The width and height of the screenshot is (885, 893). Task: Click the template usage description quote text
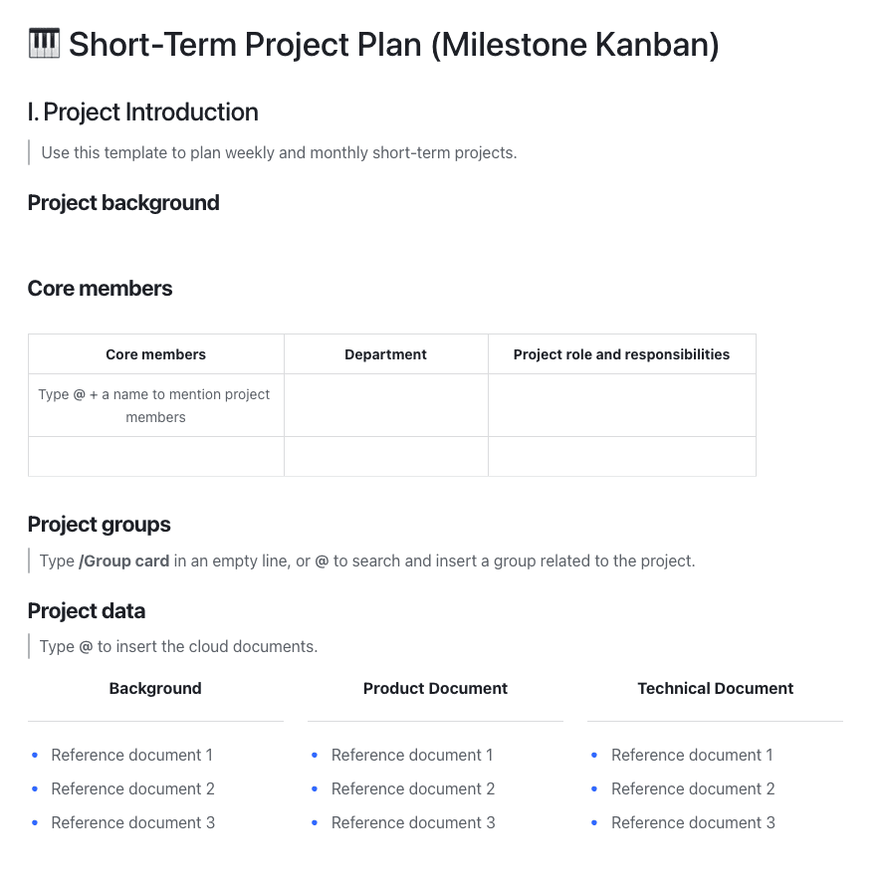click(279, 153)
